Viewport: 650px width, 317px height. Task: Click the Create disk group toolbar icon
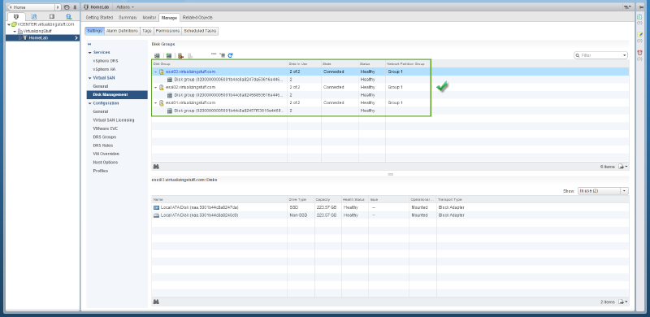pos(168,55)
